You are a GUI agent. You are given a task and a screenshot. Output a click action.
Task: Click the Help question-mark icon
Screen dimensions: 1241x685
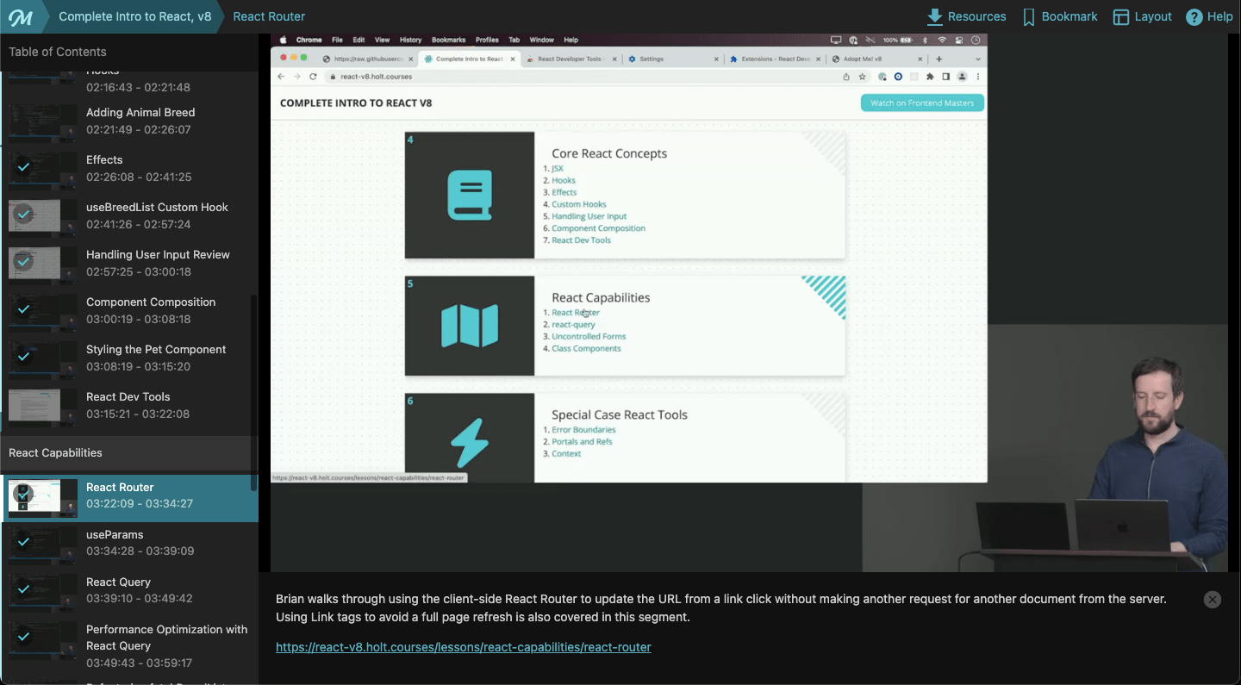coord(1194,16)
